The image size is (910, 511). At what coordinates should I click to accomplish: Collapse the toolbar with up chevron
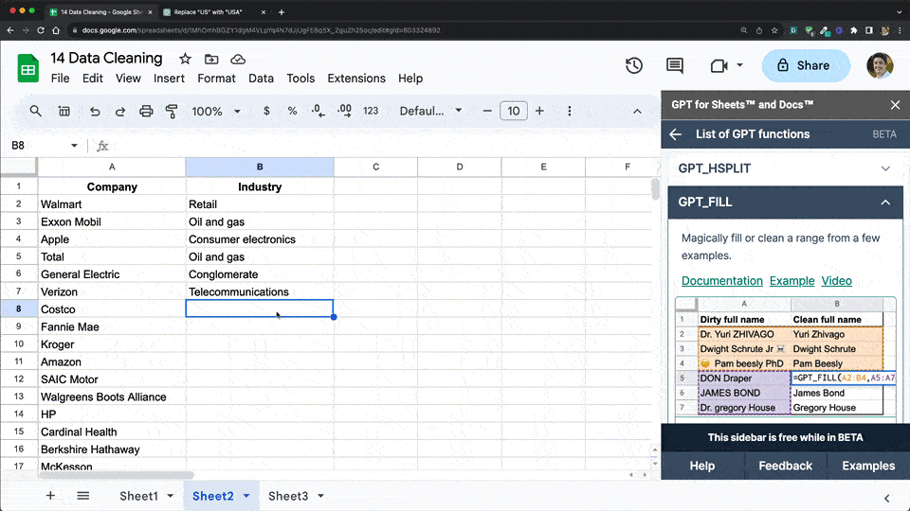637,112
